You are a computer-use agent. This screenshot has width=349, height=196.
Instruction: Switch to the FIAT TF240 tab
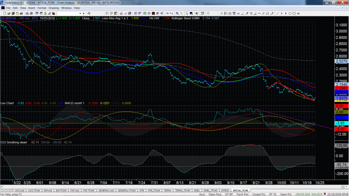pos(89,191)
